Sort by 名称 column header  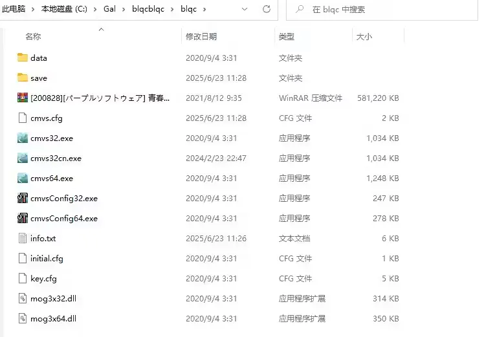(33, 36)
